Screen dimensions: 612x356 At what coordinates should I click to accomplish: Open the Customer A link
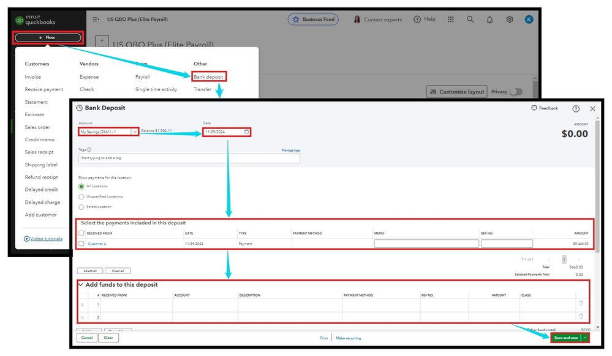[x=97, y=243]
